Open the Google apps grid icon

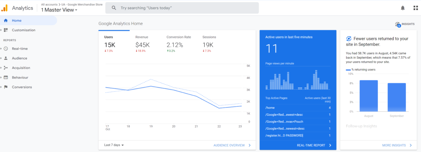[x=416, y=8]
